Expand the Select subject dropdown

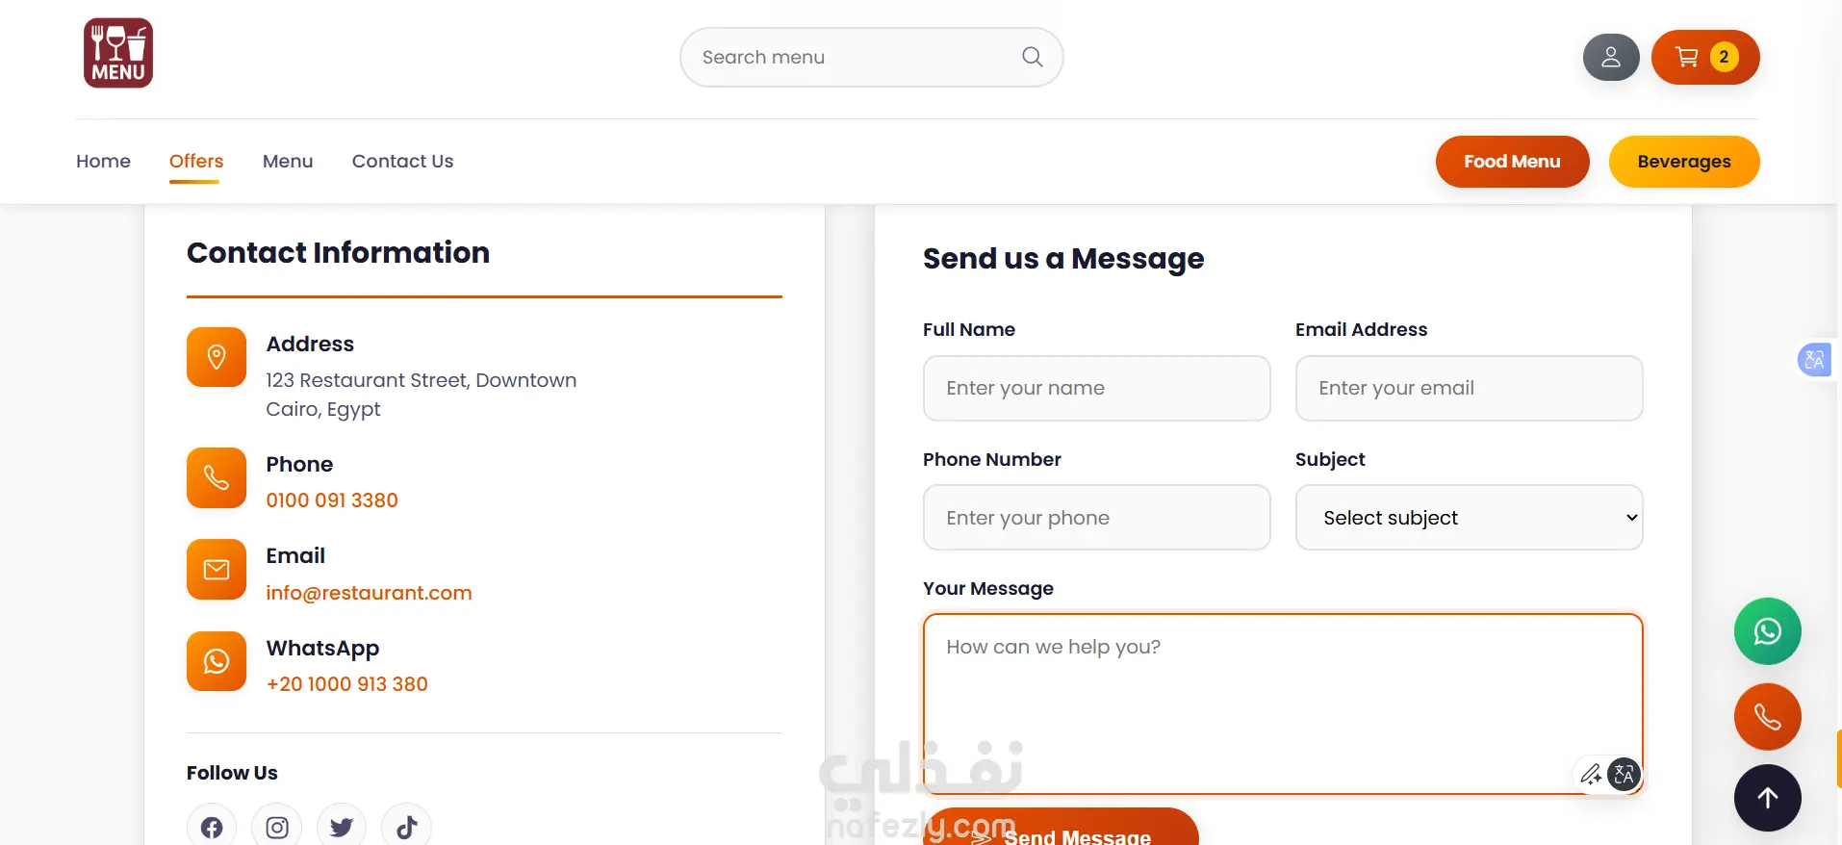tap(1469, 518)
